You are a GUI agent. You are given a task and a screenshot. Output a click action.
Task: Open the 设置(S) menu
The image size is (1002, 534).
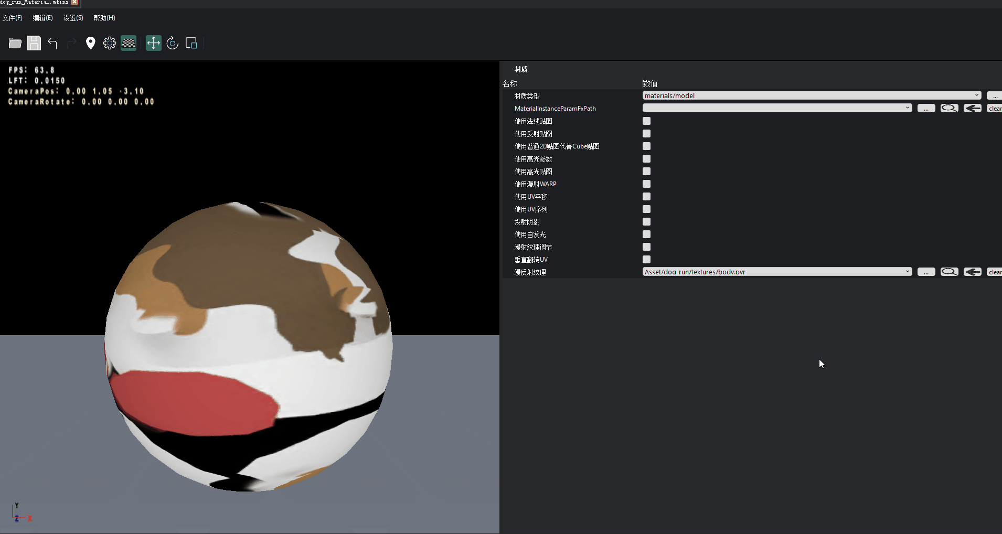[x=73, y=18]
